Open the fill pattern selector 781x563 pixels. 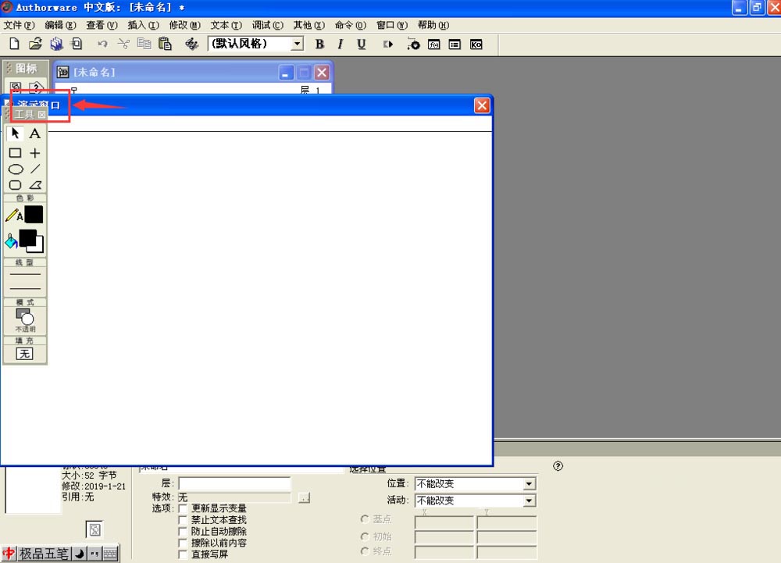click(x=24, y=354)
